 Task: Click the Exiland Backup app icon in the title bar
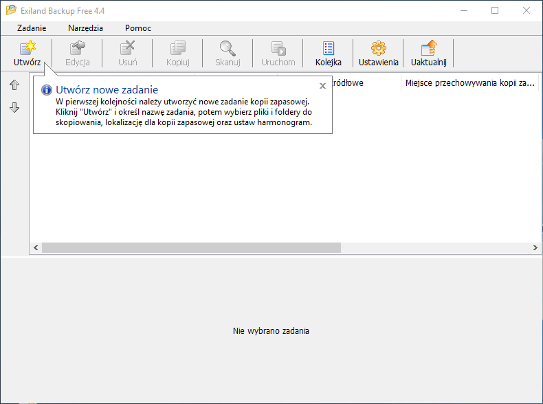pyautogui.click(x=11, y=10)
